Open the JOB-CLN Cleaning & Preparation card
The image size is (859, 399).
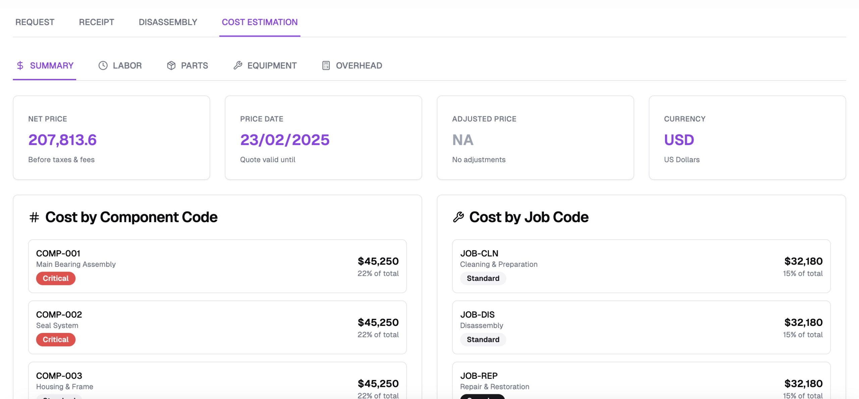[641, 266]
